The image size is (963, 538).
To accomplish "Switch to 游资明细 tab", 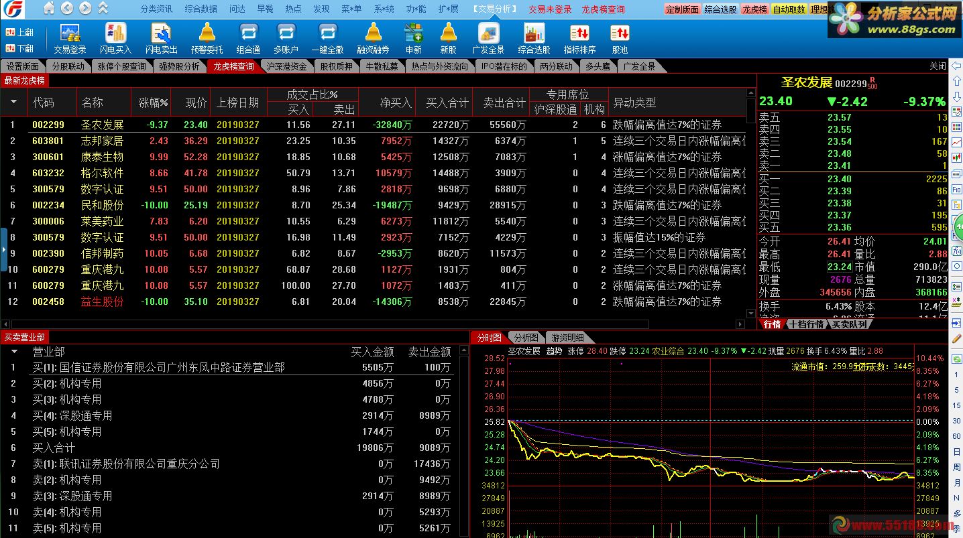I will 568,338.
